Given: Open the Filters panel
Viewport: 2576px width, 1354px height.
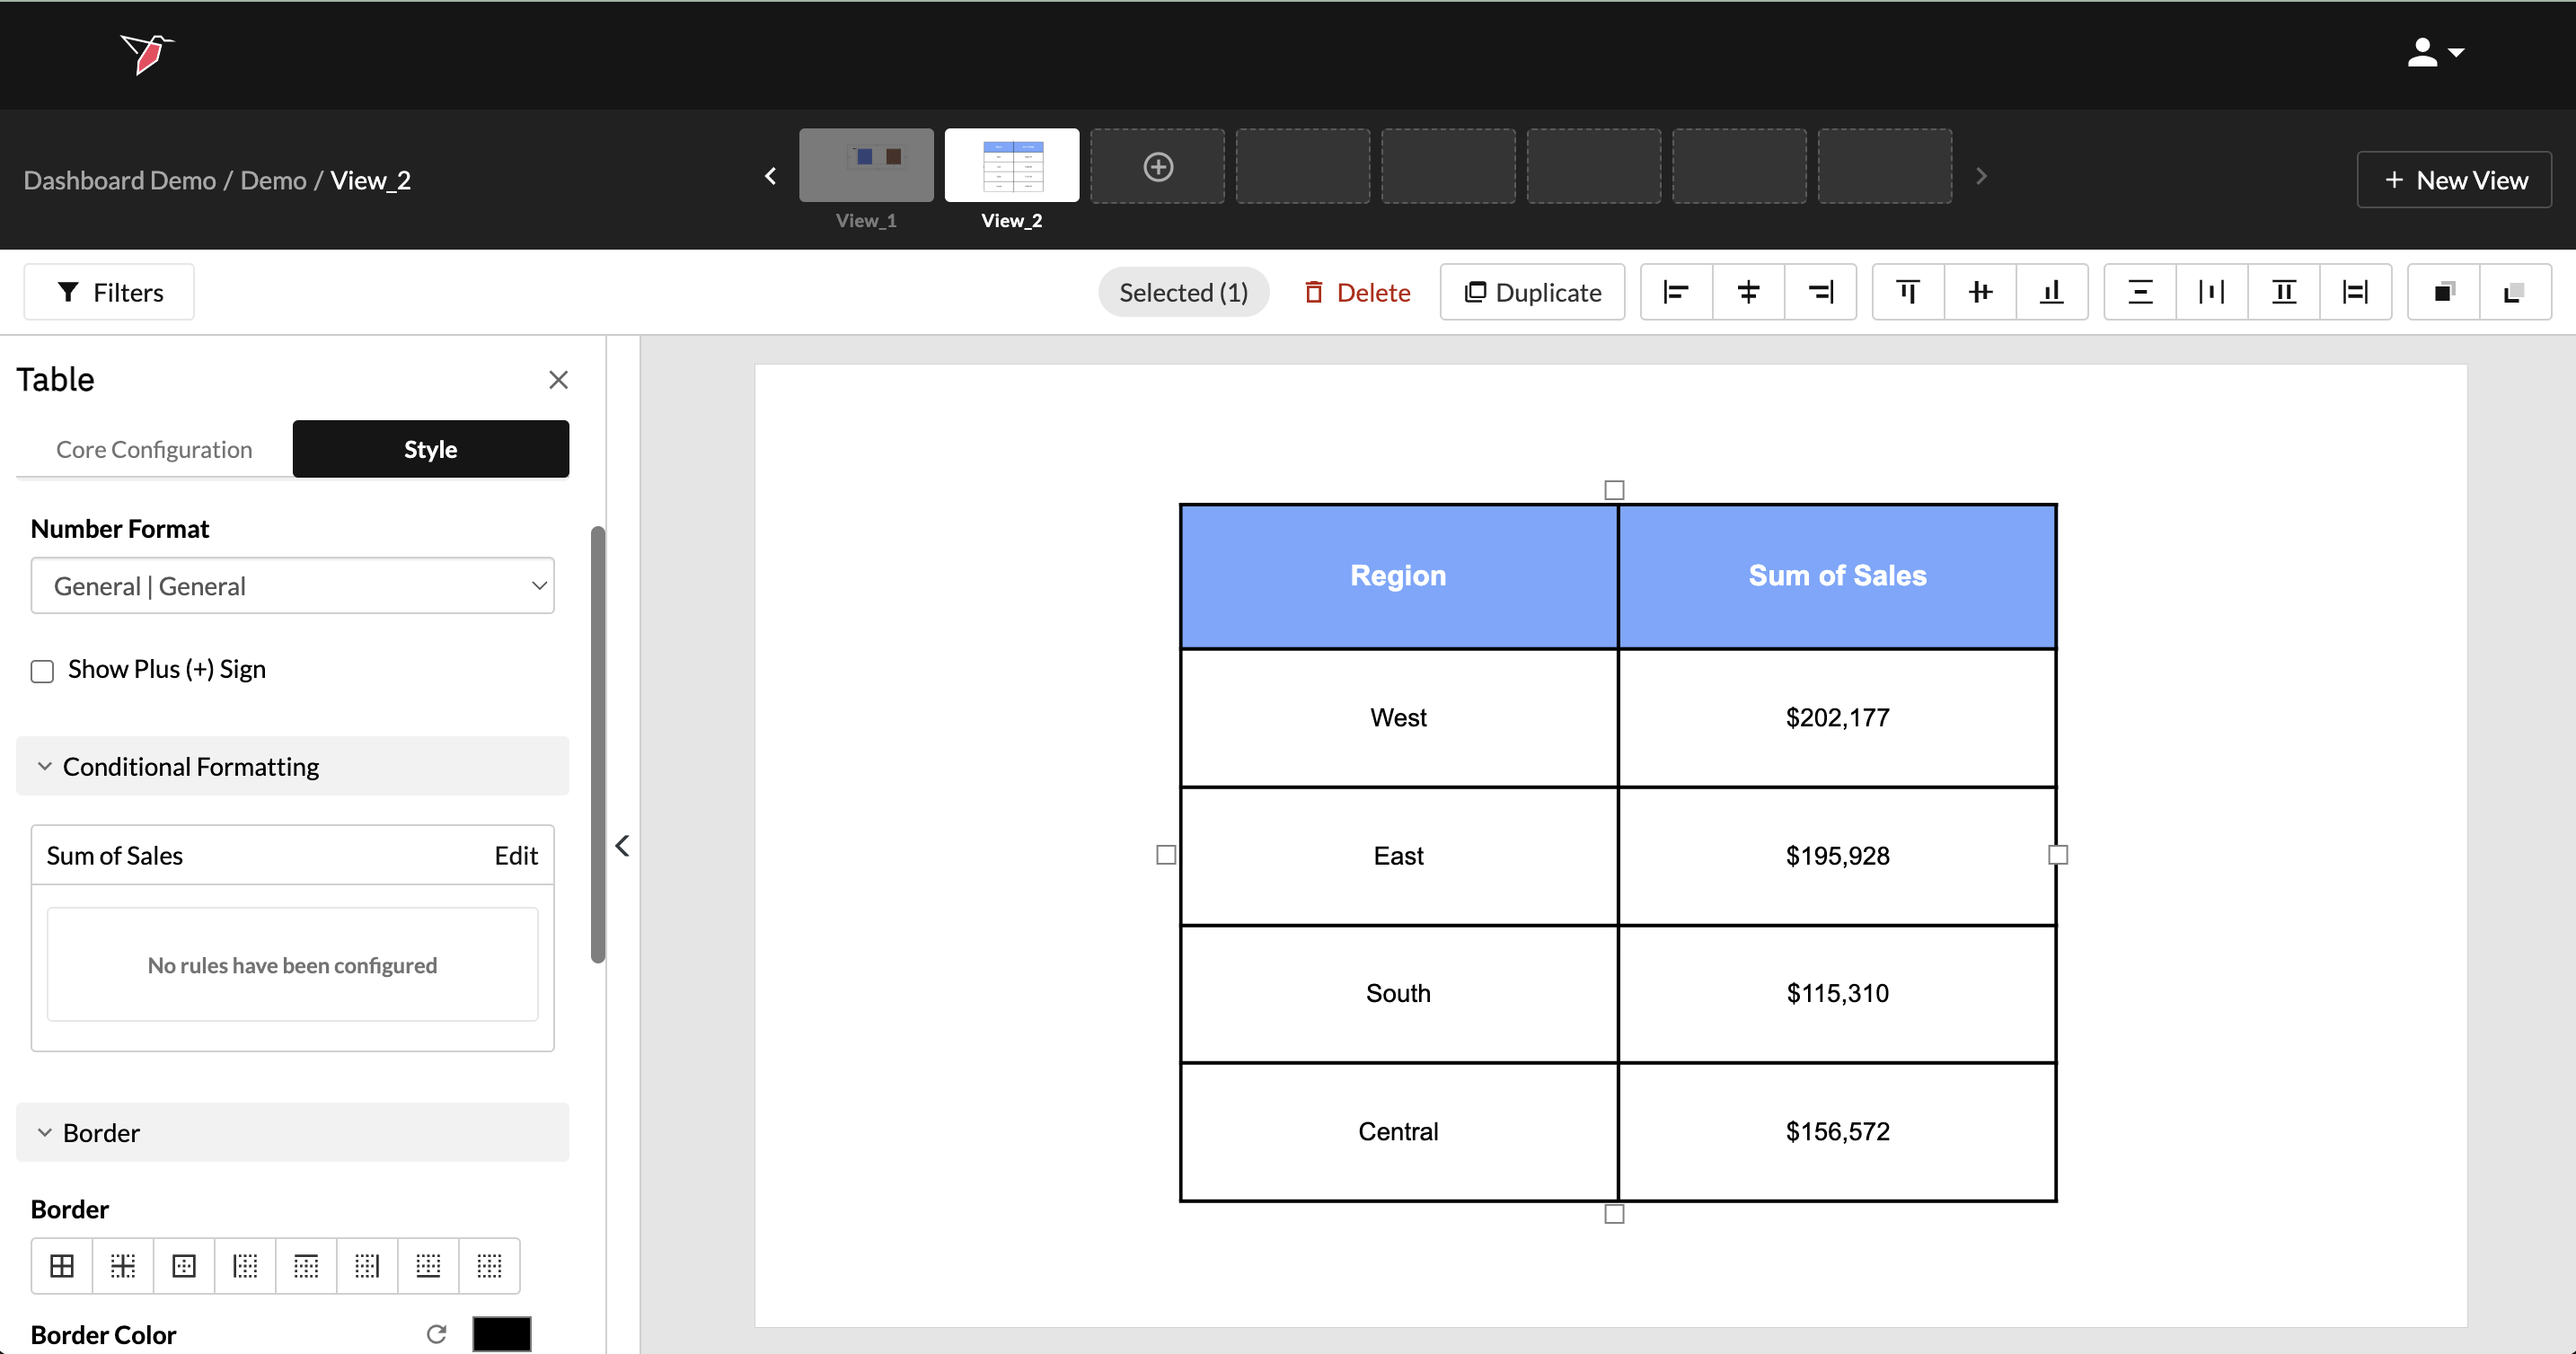Looking at the screenshot, I should [109, 292].
